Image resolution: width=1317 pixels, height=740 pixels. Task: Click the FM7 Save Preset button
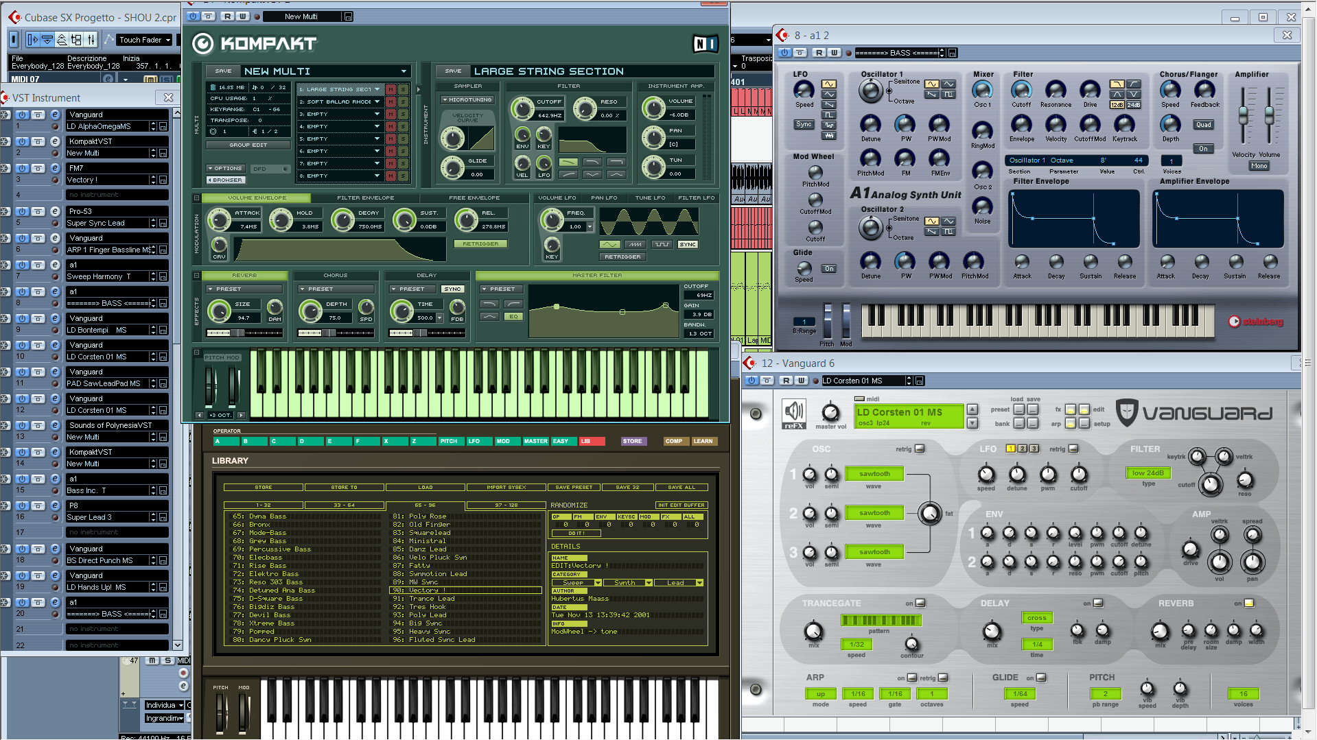[x=574, y=488]
